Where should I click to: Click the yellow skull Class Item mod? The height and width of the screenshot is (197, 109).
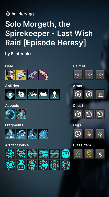click(x=89, y=154)
